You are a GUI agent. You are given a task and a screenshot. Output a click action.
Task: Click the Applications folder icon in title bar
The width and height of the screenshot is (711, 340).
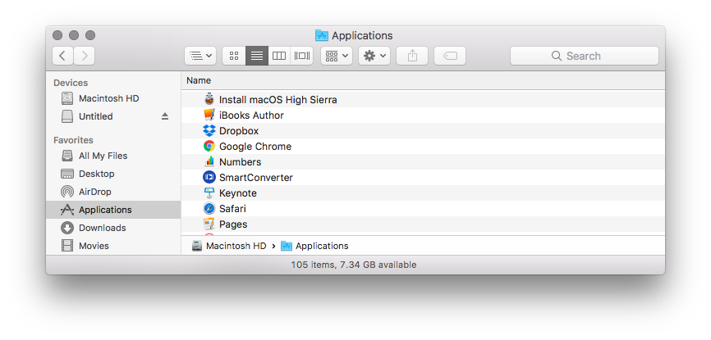click(322, 35)
